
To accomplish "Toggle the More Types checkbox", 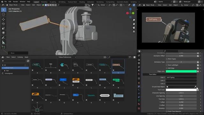I will [x=167, y=59].
